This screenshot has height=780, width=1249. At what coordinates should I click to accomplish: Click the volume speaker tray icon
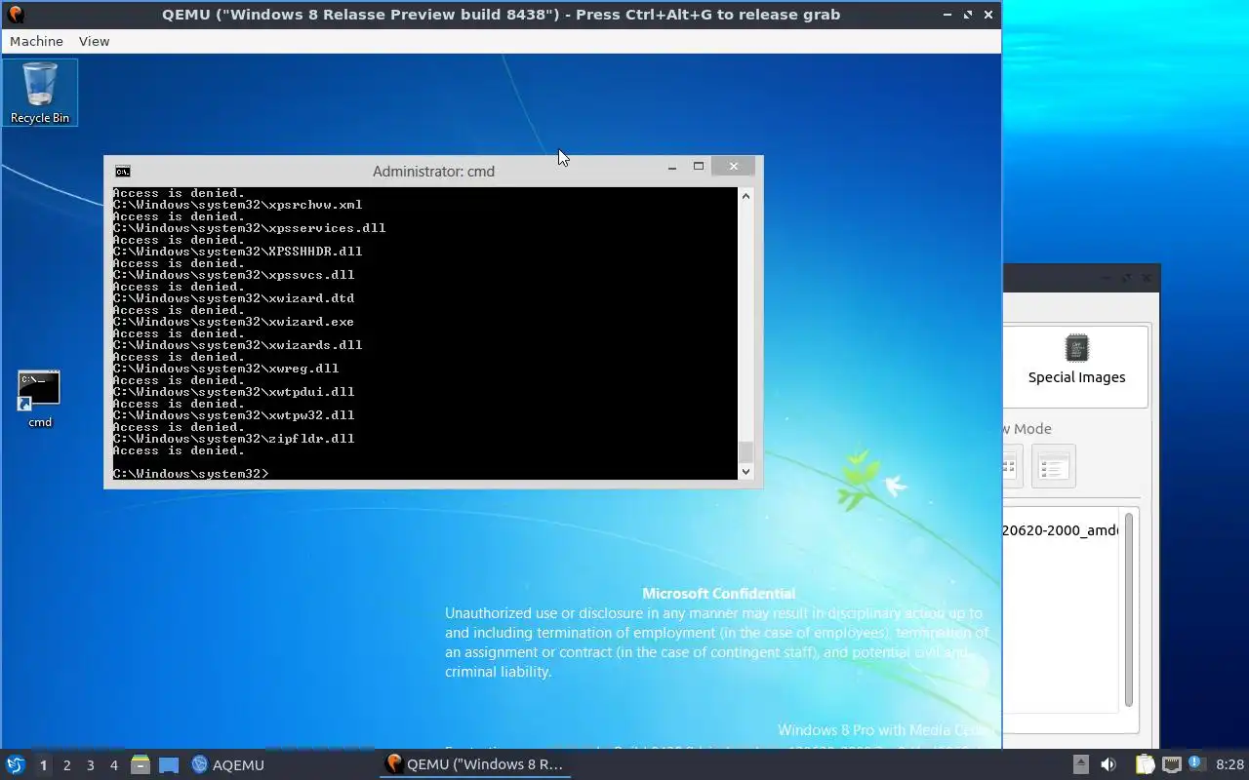[1108, 764]
